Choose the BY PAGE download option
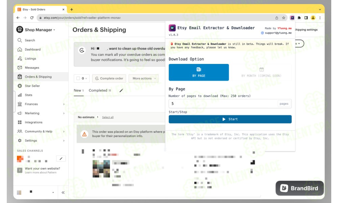 pos(199,72)
